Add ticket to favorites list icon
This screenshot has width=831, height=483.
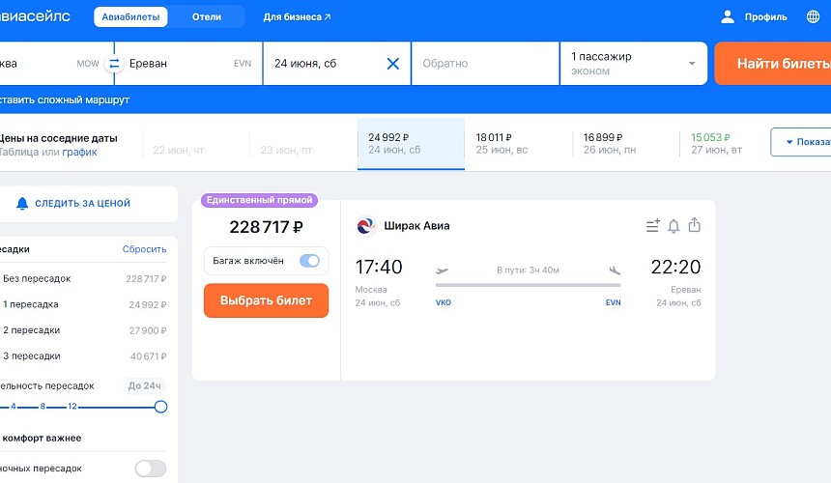652,226
